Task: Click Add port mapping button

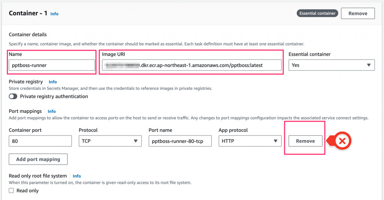Action: tap(38, 159)
